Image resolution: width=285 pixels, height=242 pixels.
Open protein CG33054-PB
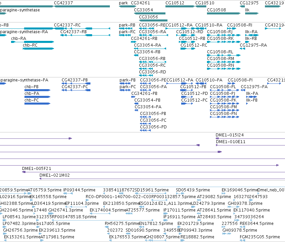pos(147,100)
